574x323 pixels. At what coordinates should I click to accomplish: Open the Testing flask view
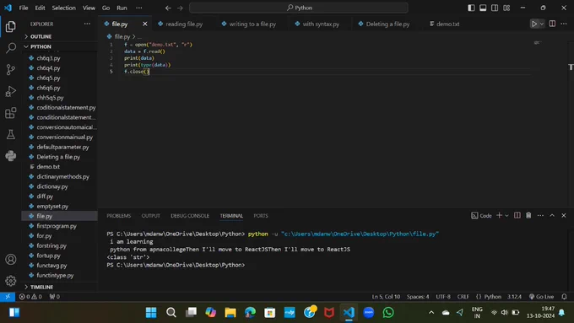(11, 134)
